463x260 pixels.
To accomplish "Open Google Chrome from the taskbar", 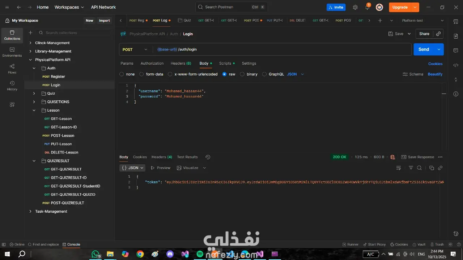I will 140,254.
